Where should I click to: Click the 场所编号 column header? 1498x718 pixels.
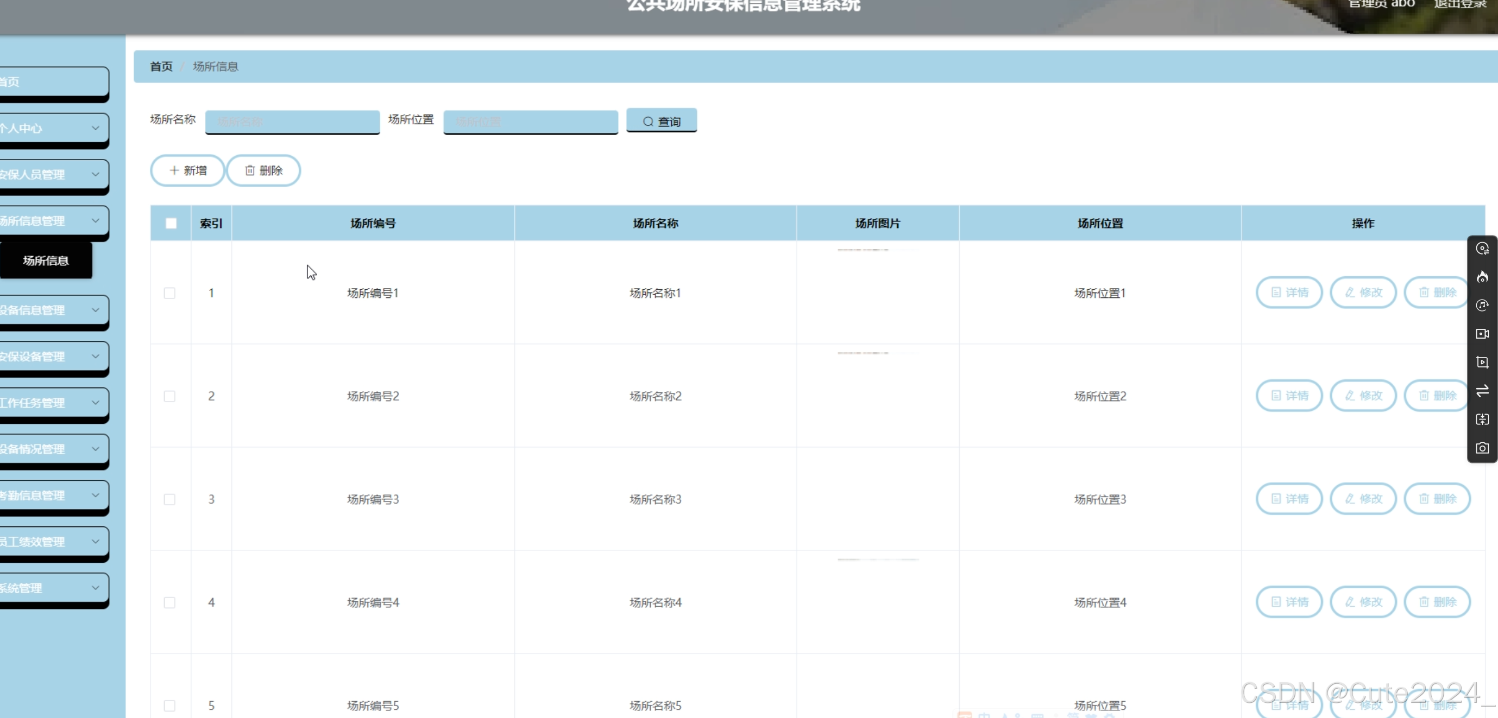point(373,223)
